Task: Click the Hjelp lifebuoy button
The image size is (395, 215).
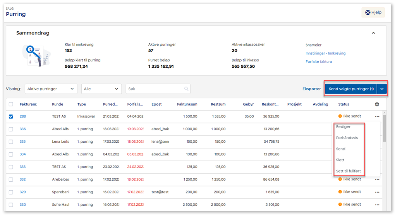Action: click(x=373, y=12)
